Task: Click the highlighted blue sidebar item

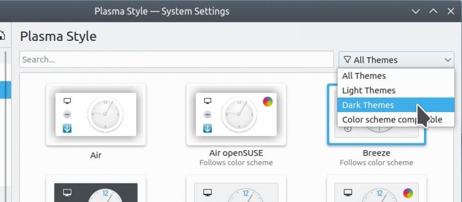Action: coord(5,90)
